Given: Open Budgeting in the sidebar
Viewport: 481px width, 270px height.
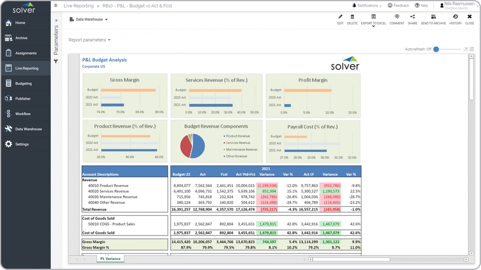Looking at the screenshot, I should point(23,84).
